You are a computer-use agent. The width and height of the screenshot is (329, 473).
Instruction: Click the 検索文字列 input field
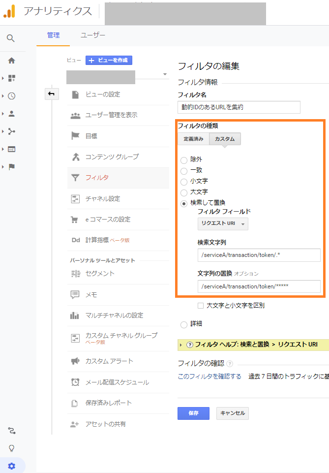pyautogui.click(x=258, y=255)
